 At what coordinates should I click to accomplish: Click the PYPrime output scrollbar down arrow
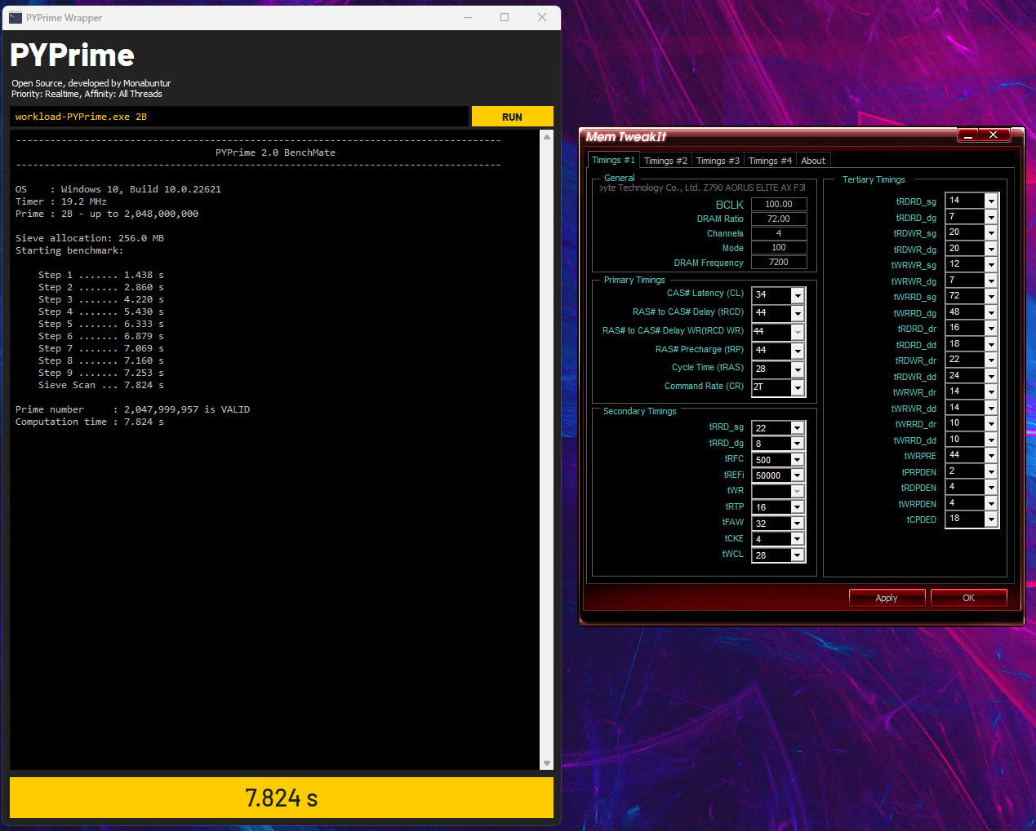pyautogui.click(x=547, y=763)
